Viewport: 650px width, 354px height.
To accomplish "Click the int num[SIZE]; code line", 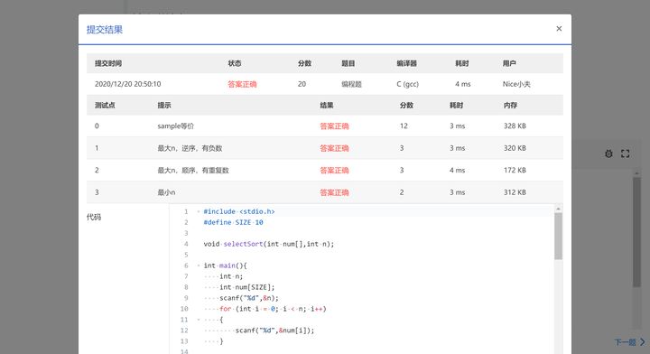I will click(247, 287).
